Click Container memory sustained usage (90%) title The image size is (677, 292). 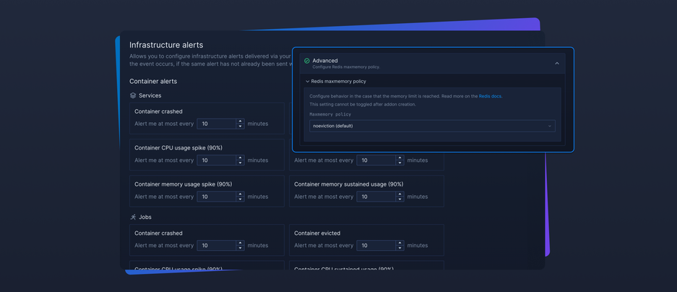349,184
